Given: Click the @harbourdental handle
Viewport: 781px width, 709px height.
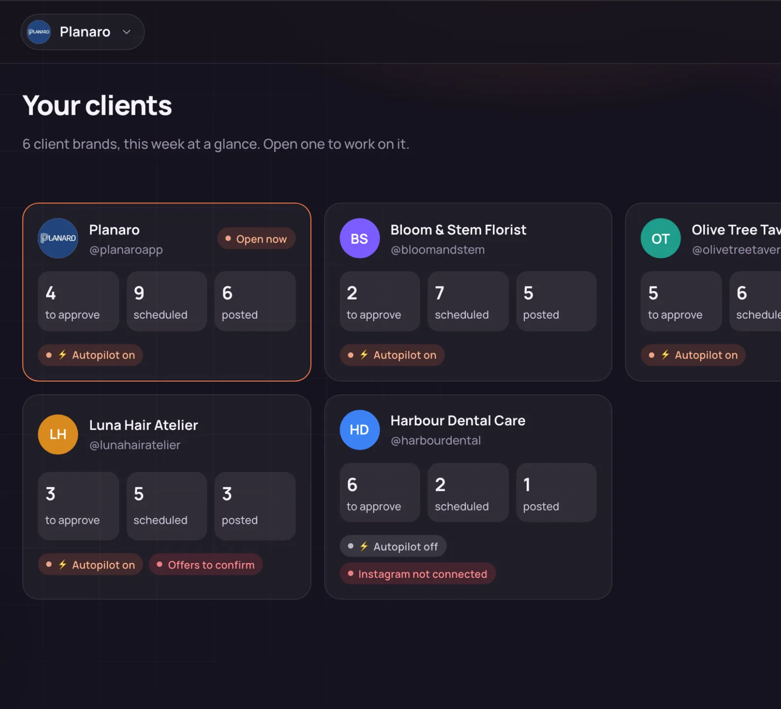Looking at the screenshot, I should coord(436,440).
